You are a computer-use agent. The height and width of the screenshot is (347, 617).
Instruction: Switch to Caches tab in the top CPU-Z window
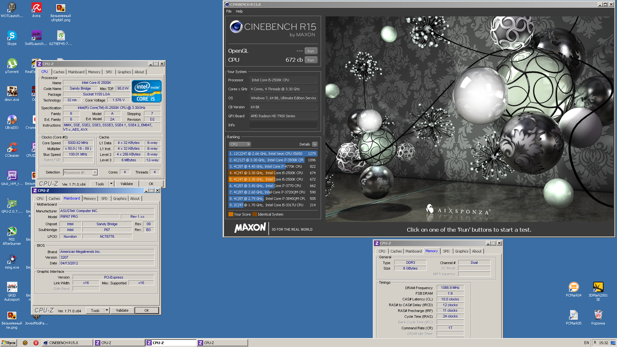pyautogui.click(x=59, y=72)
